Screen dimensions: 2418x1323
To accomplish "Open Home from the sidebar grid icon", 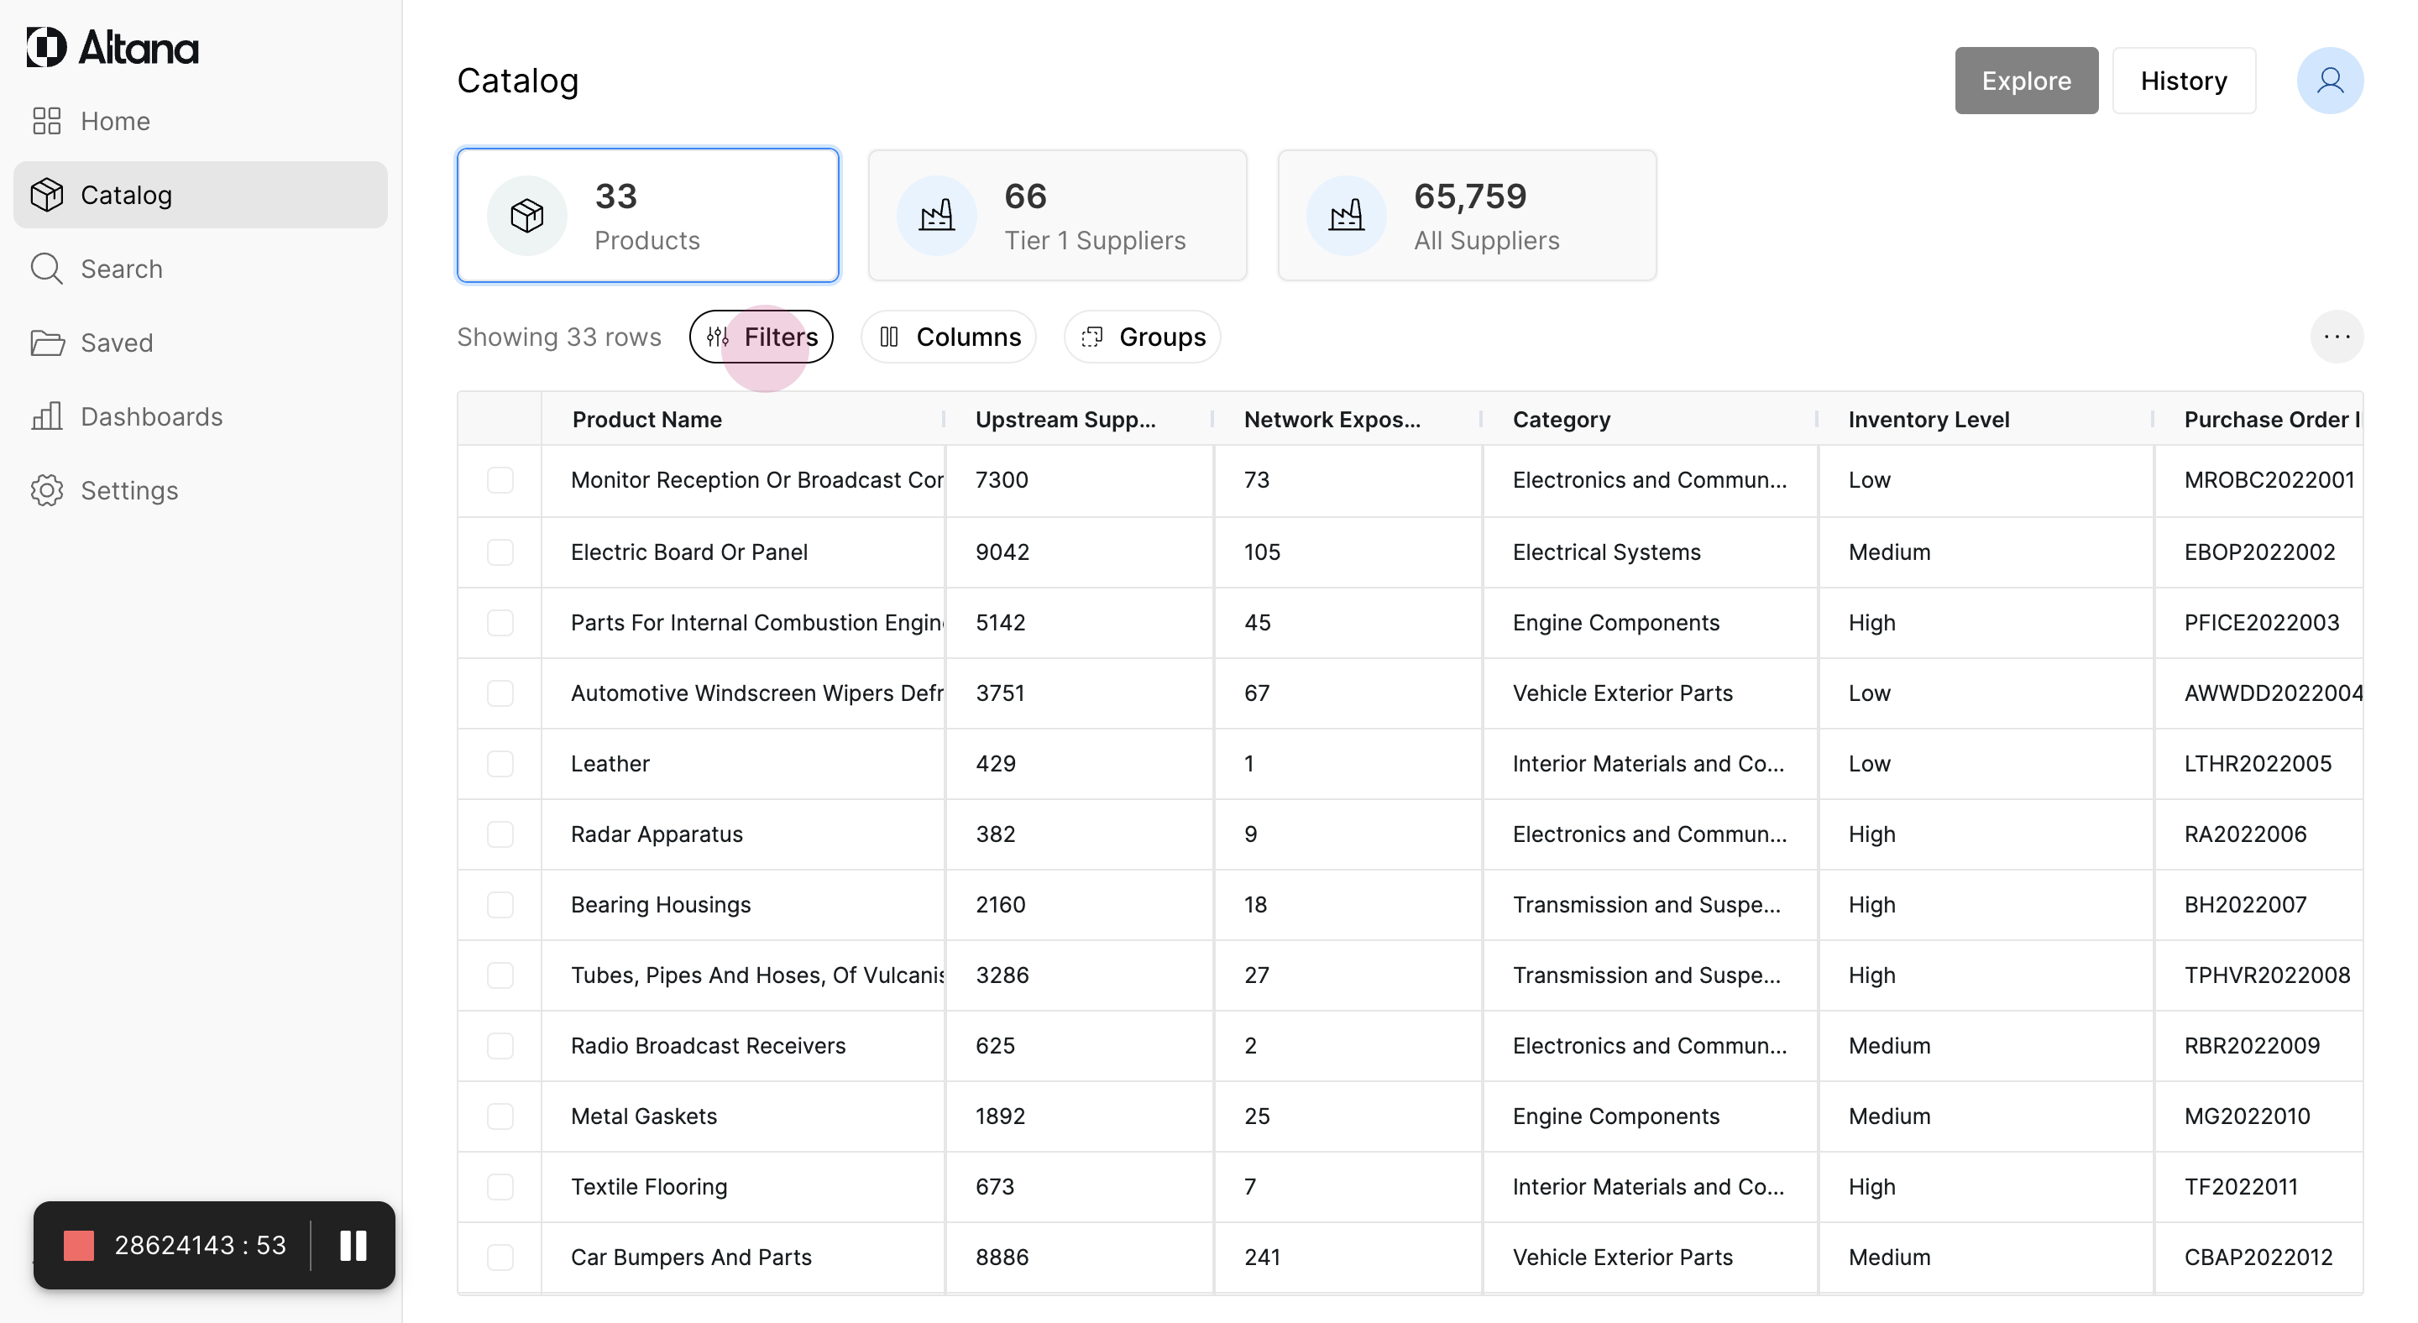I will point(47,121).
